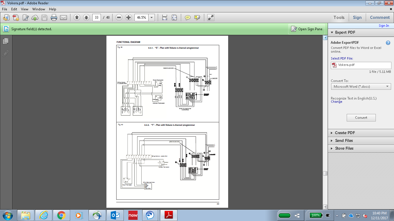Go to next page arrow

(x=86, y=18)
